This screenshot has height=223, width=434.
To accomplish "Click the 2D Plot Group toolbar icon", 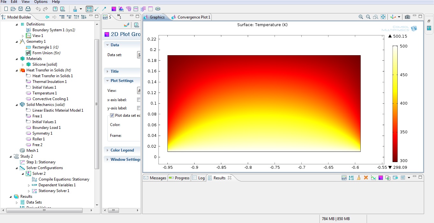I will (114, 9).
